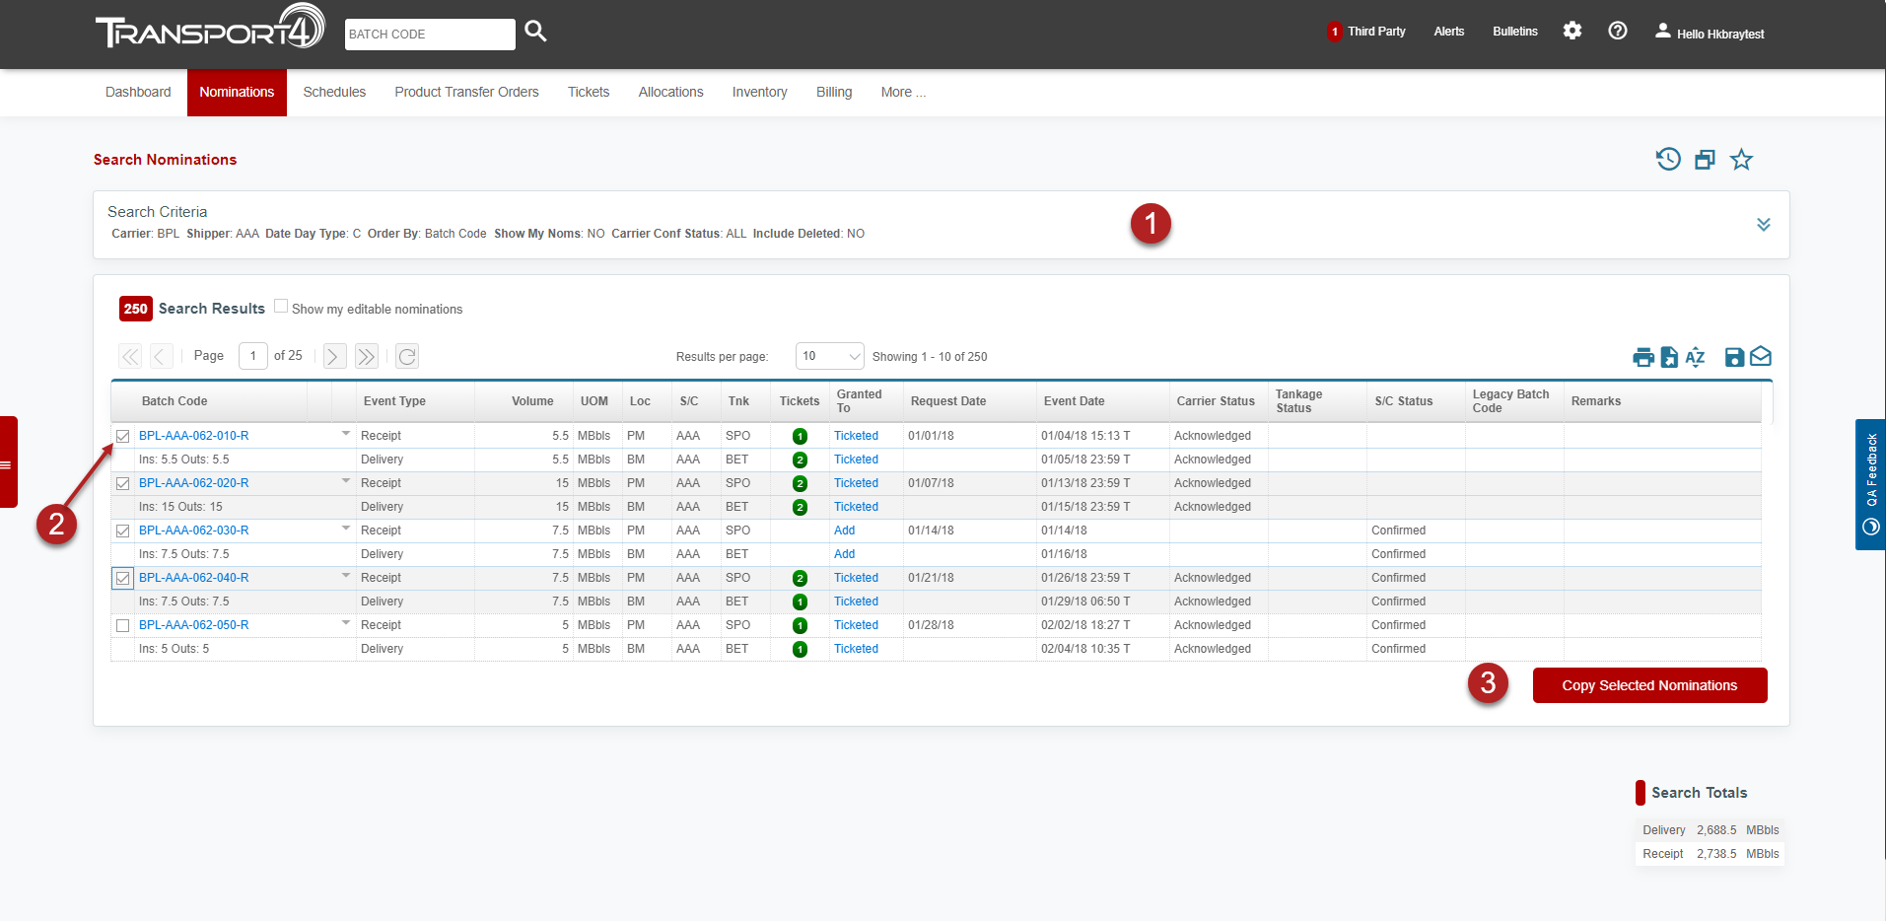Refresh the results grid
This screenshot has width=1886, height=921.
pyautogui.click(x=407, y=356)
